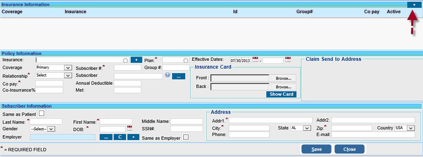Click the plus icon in Insurance Information header

coord(414,5)
